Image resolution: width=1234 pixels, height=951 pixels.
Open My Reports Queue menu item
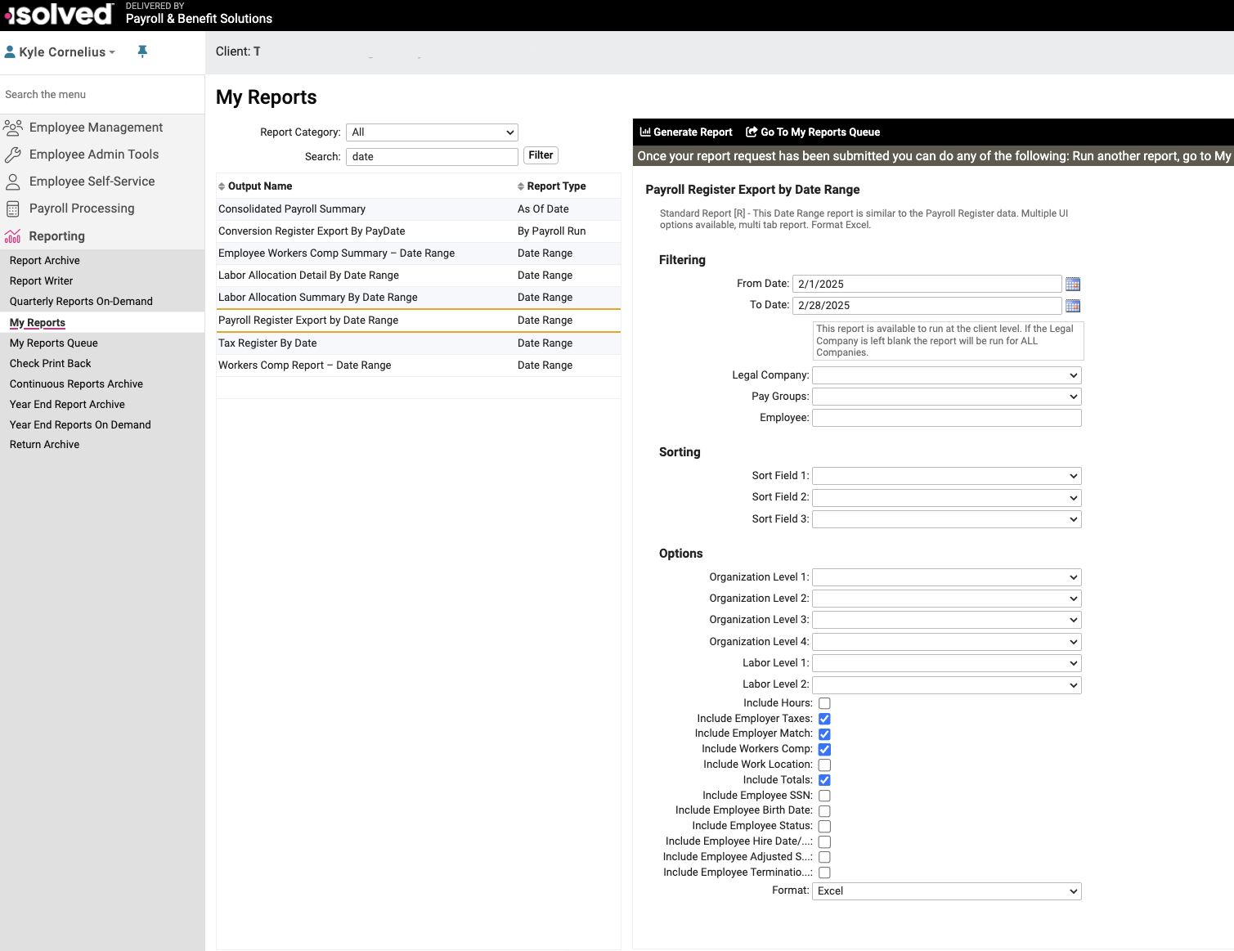(x=53, y=343)
